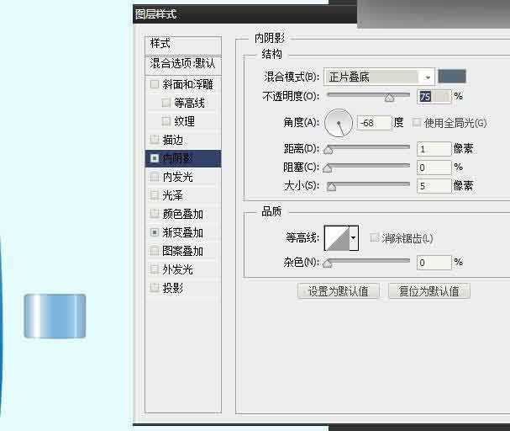
Task: Click the 阻塞 choke slider handle
Action: pos(327,168)
